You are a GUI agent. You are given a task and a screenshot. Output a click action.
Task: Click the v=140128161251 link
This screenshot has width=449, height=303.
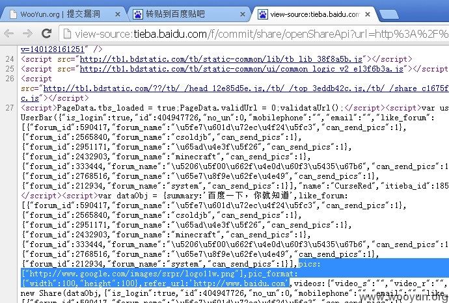[x=53, y=49]
